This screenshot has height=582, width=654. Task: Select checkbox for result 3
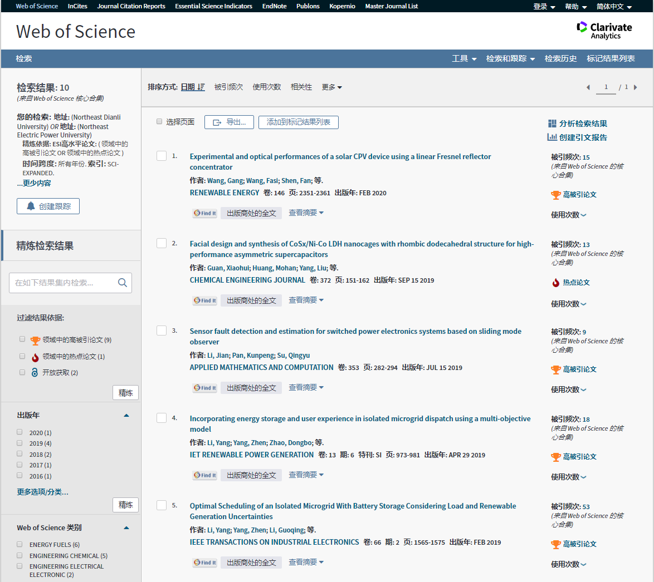coord(162,331)
